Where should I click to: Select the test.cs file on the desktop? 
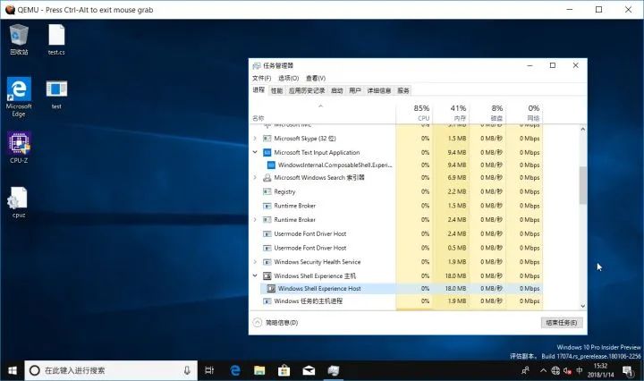[x=56, y=39]
